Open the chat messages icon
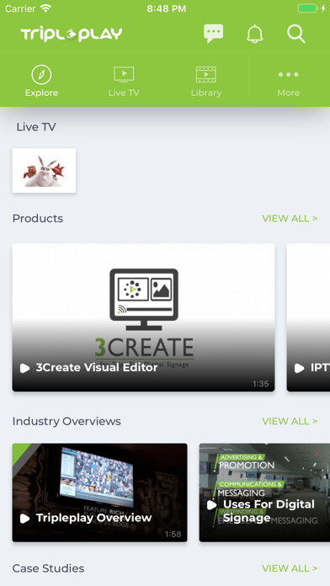The width and height of the screenshot is (330, 586). 213,34
